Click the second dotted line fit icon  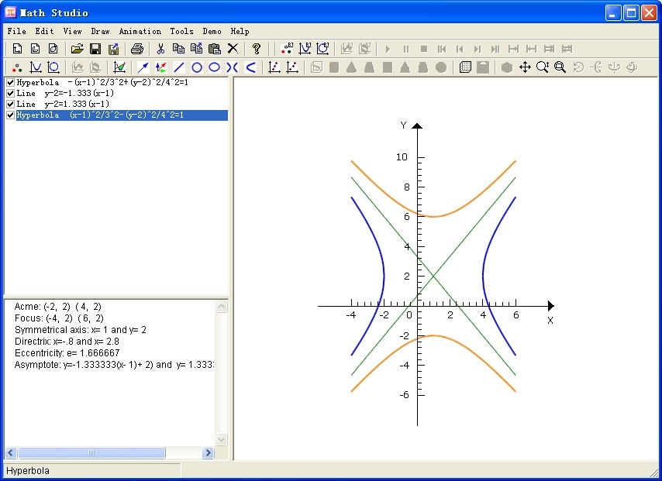pos(292,67)
